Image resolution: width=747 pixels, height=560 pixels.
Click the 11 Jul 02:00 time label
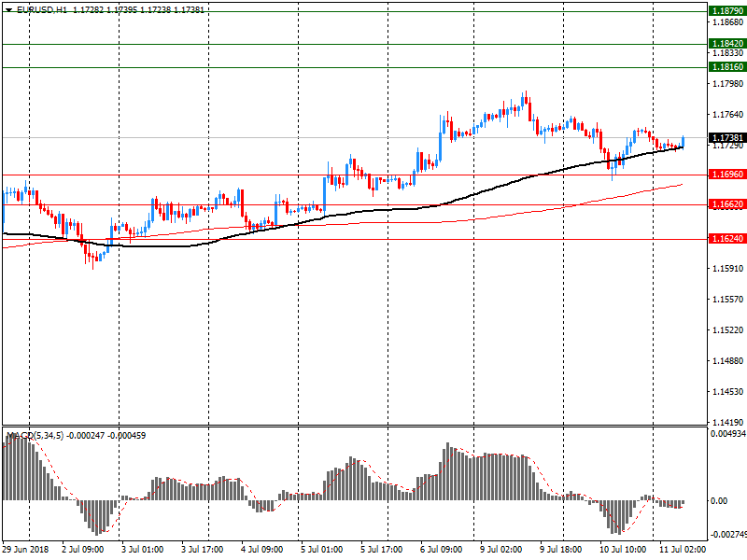coord(682,550)
